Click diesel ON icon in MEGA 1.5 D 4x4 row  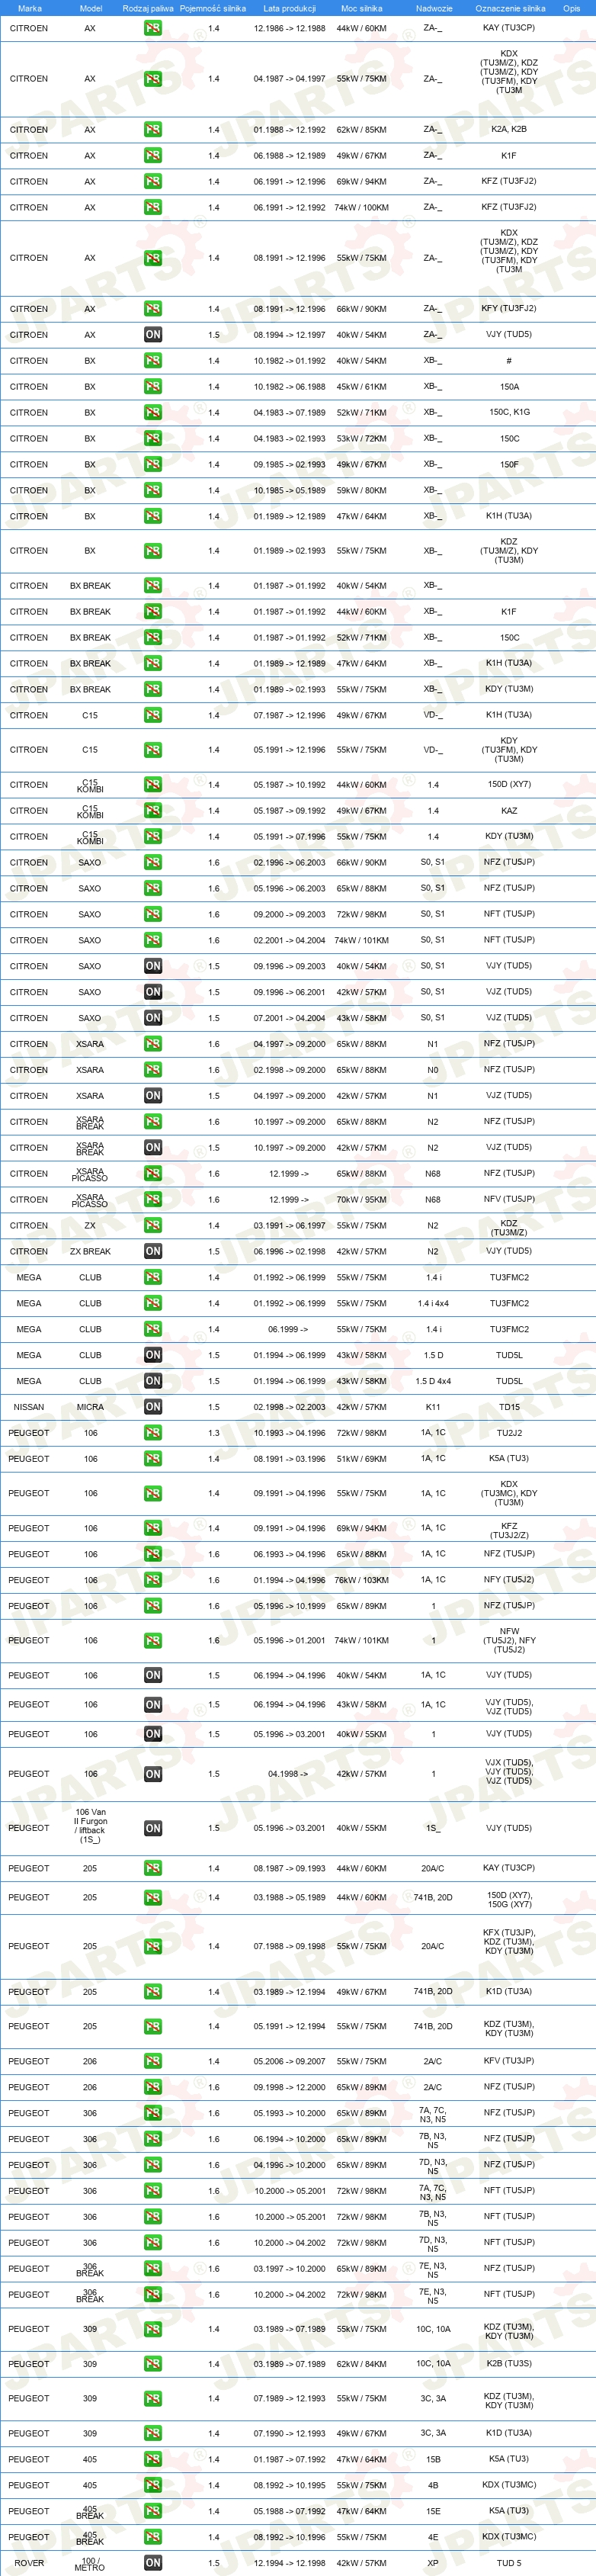[x=153, y=1381]
